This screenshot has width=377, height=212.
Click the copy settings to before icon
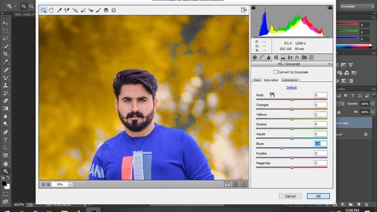[x=244, y=184]
